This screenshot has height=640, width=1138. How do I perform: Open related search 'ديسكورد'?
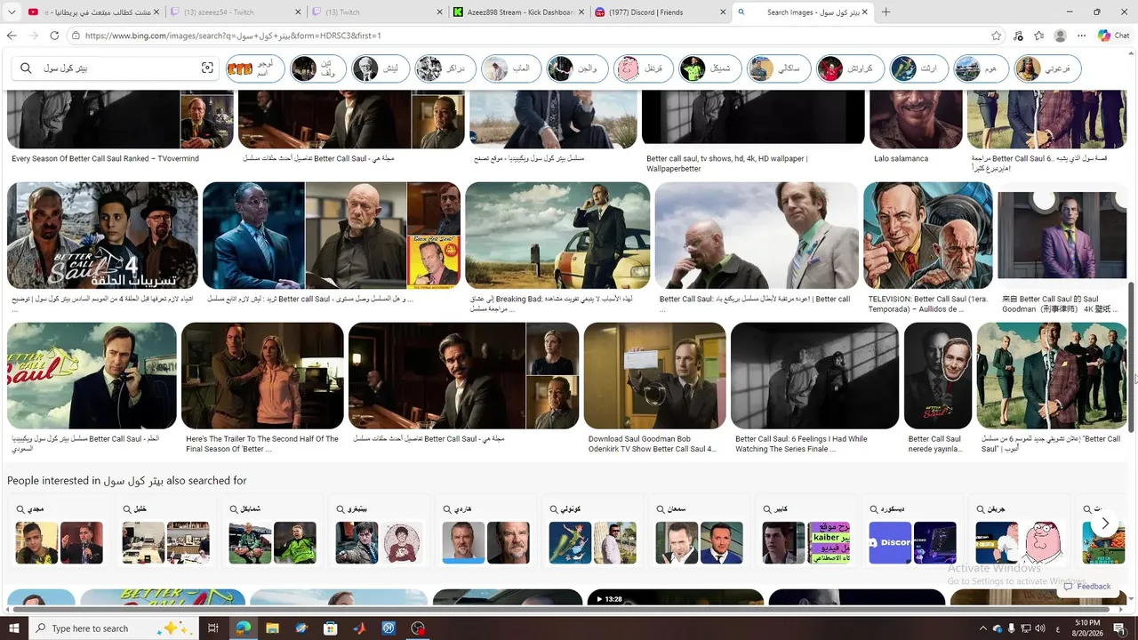pos(912,532)
